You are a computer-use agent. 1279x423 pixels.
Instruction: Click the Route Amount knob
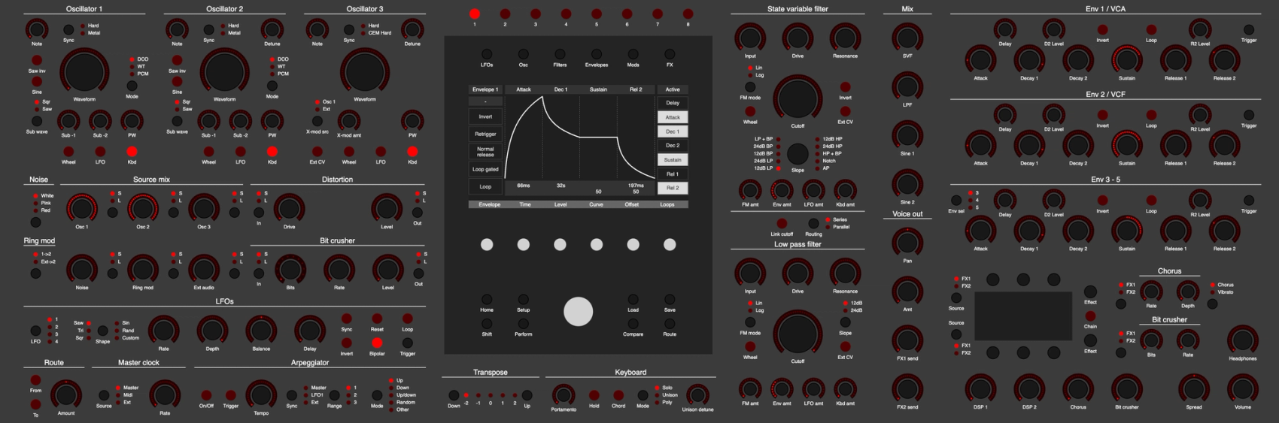pyautogui.click(x=66, y=395)
